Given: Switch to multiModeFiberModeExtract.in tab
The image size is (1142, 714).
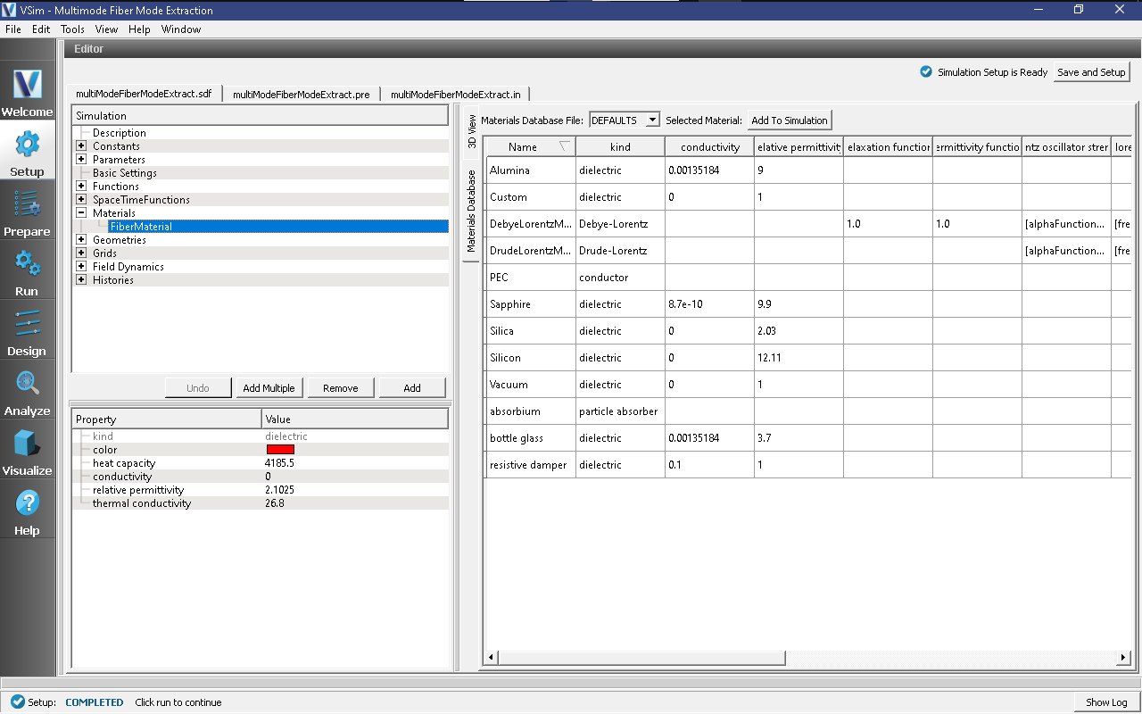Looking at the screenshot, I should tap(456, 94).
